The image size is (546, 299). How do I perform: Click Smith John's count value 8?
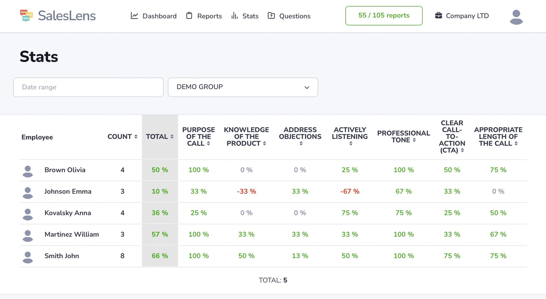[x=122, y=256]
